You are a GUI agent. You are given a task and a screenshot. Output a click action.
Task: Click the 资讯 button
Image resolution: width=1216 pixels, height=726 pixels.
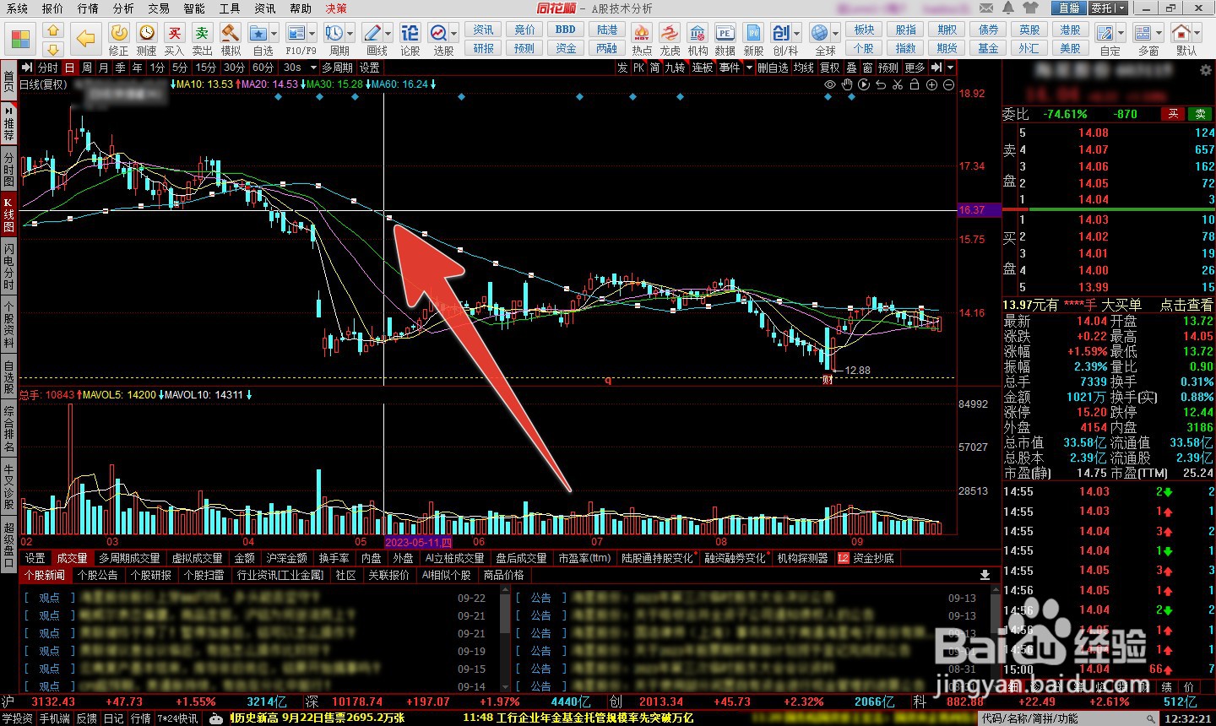point(484,30)
